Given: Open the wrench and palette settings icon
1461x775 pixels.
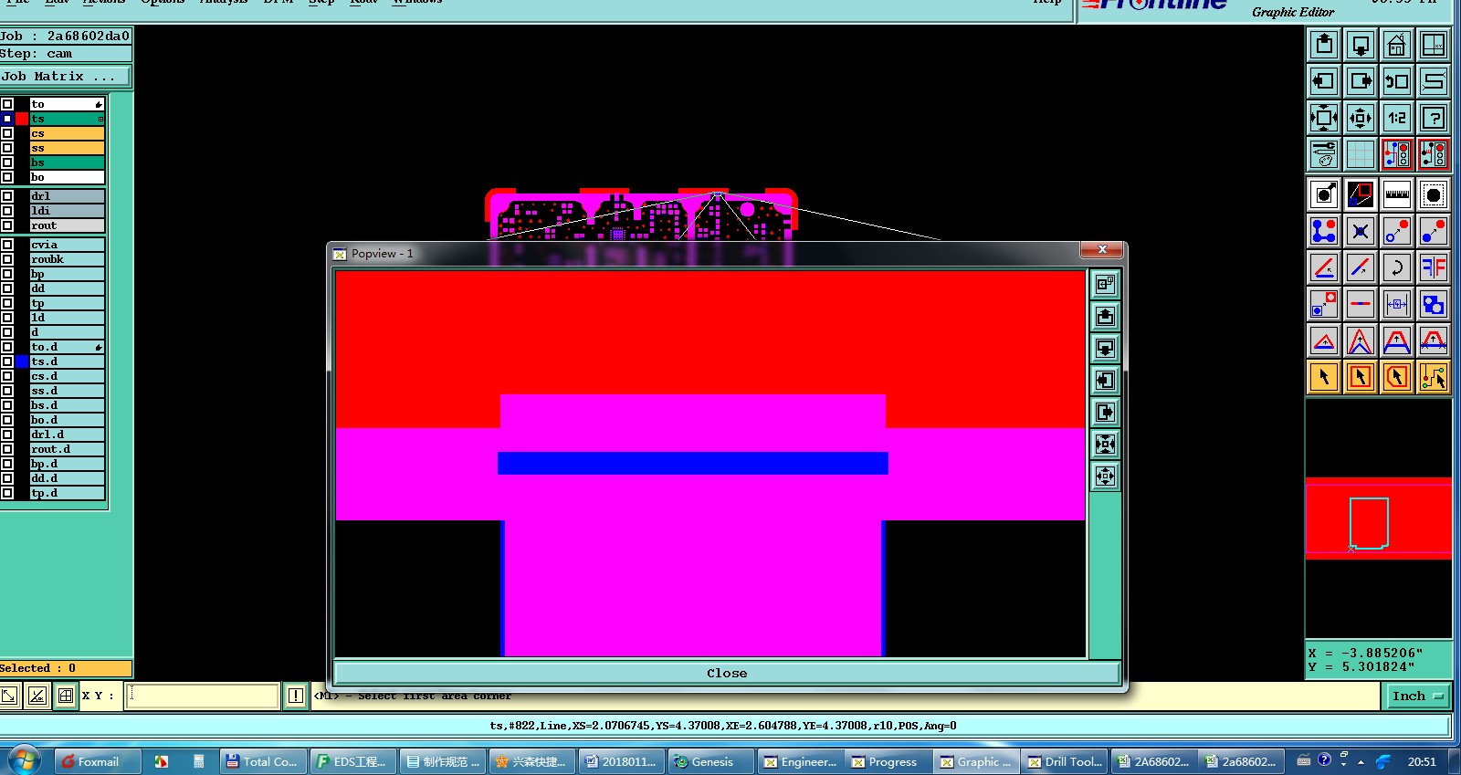Looking at the screenshot, I should (1324, 154).
